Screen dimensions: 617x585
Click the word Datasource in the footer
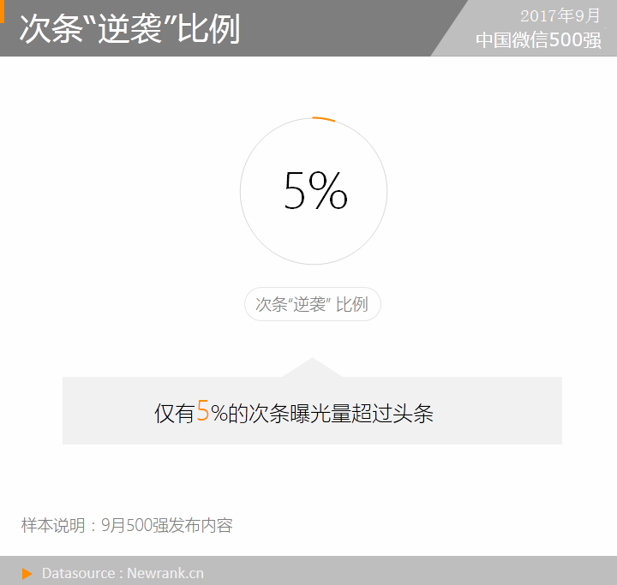78,574
